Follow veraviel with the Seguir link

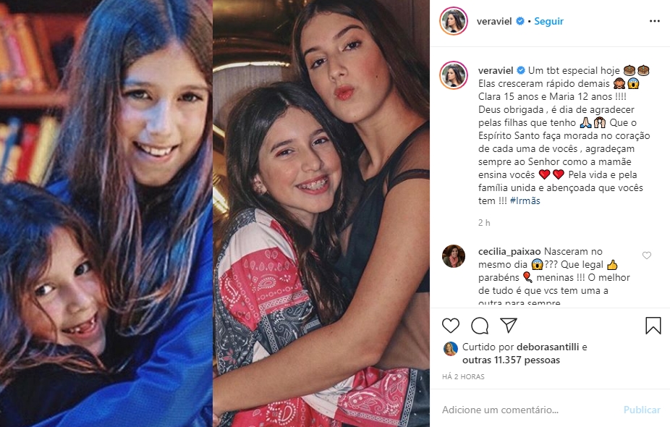[548, 21]
